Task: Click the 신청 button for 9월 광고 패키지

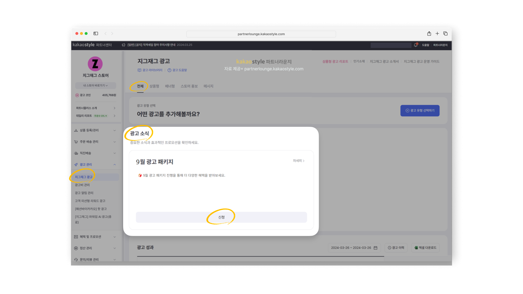Action: (221, 217)
